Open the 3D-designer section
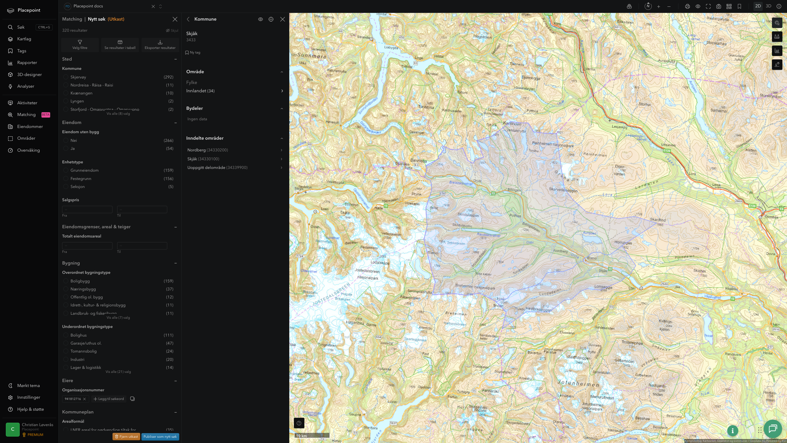Screen dimensions: 787x443 29,74
